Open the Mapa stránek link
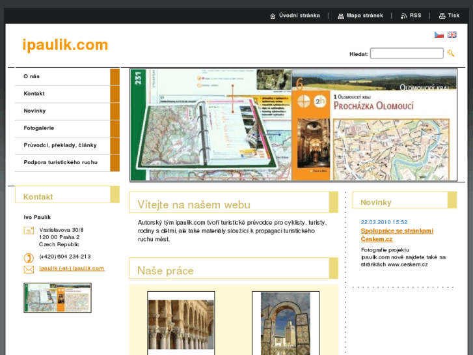This screenshot has height=355, width=473. click(x=365, y=16)
